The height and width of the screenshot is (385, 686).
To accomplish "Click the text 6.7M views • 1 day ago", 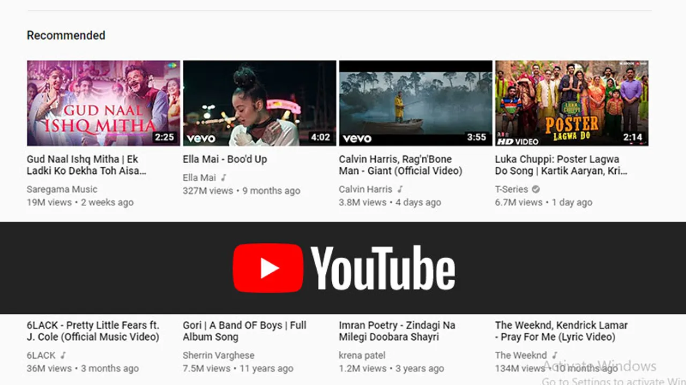I will click(544, 202).
